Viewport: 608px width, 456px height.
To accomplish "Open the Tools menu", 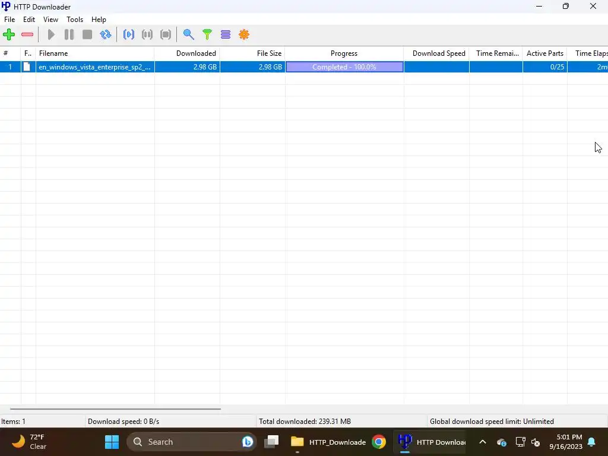I will coord(74,20).
